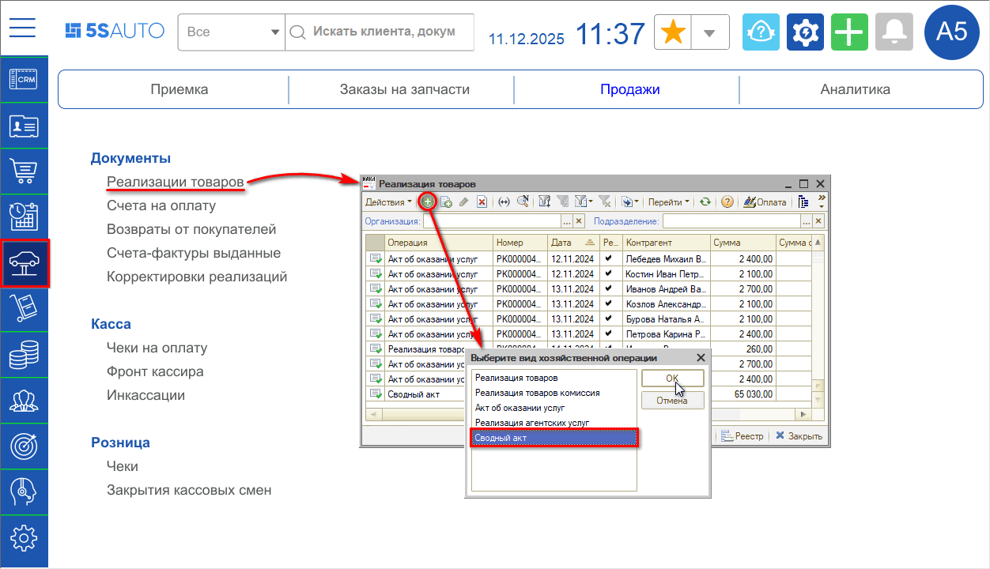Open the headset support sidebar icon
990x569 pixels.
(24, 492)
